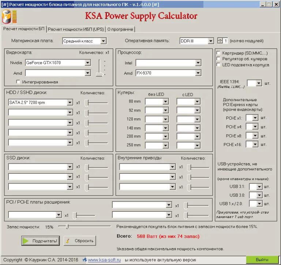Viewport: 281px width, 265px height.
Task: Open the www.ksa-soft.ru link
Action: point(104,260)
